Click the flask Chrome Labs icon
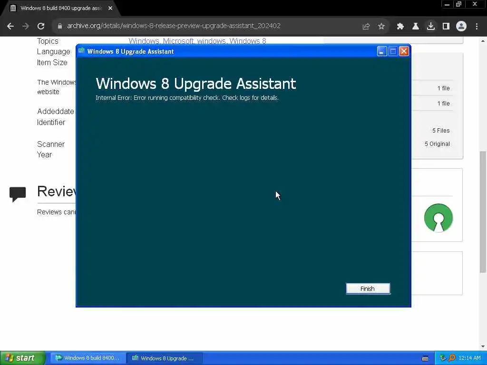The width and height of the screenshot is (487, 365). (x=416, y=27)
